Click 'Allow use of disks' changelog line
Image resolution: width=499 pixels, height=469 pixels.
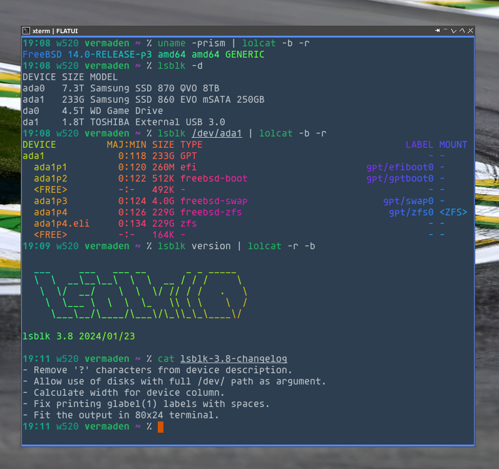pos(174,381)
